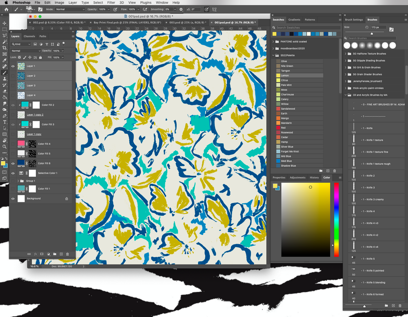Switch to the Channels tab
This screenshot has width=408, height=317.
[x=29, y=36]
